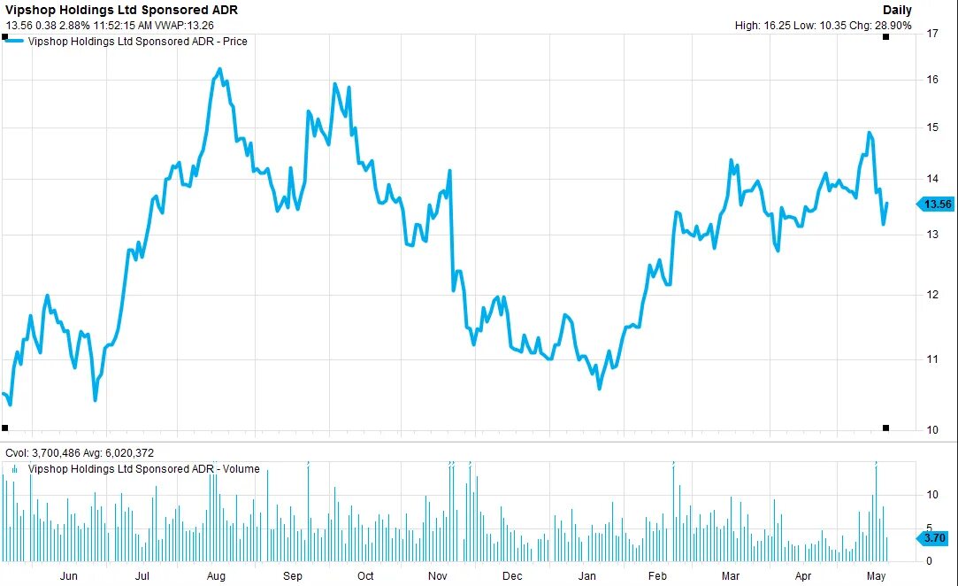Click the price axis value 15
The width and height of the screenshot is (958, 586).
[932, 127]
